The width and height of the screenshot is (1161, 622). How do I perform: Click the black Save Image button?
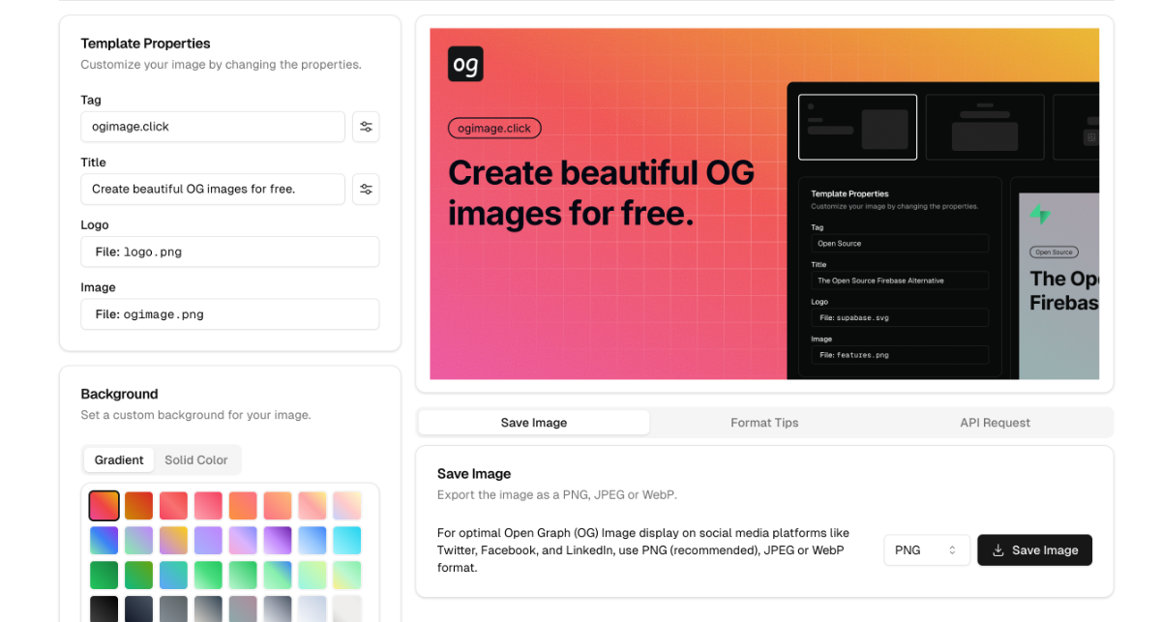[1035, 549]
